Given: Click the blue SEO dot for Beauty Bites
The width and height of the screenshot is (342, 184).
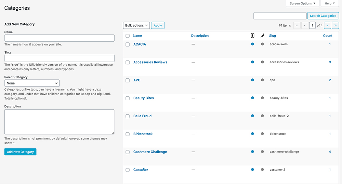Looking at the screenshot, I should (252, 98).
